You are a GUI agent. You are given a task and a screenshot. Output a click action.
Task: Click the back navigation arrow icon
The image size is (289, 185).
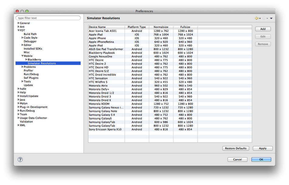pos(257,18)
